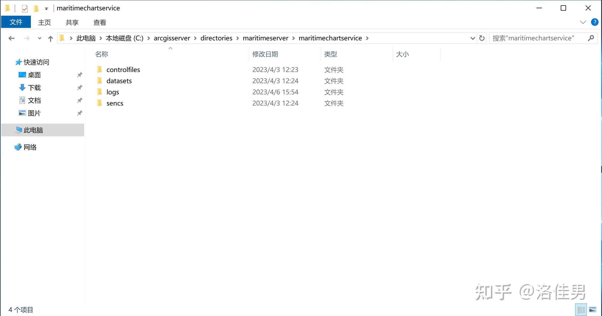Image resolution: width=602 pixels, height=316 pixels.
Task: Click the refresh icon next to address bar
Action: [482, 38]
